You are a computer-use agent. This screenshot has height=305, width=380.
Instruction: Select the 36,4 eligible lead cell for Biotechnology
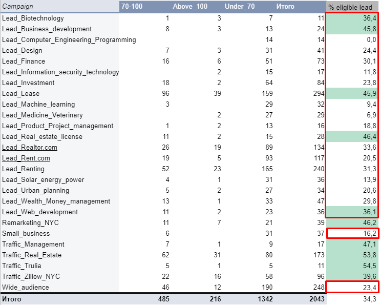point(352,18)
